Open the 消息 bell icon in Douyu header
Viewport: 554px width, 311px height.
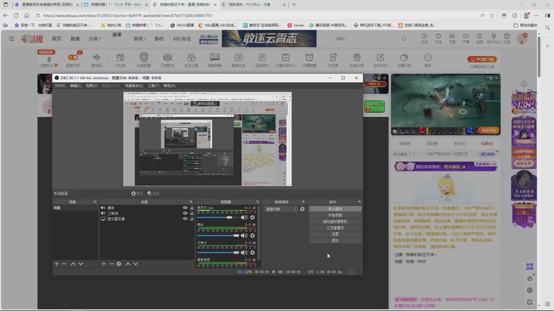point(480,39)
